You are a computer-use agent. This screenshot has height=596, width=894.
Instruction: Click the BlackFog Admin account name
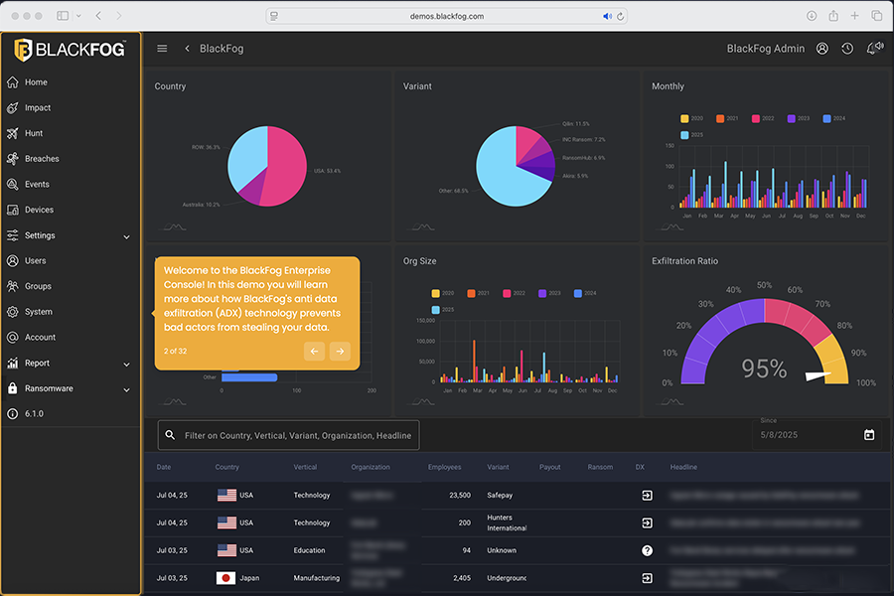[x=766, y=49]
